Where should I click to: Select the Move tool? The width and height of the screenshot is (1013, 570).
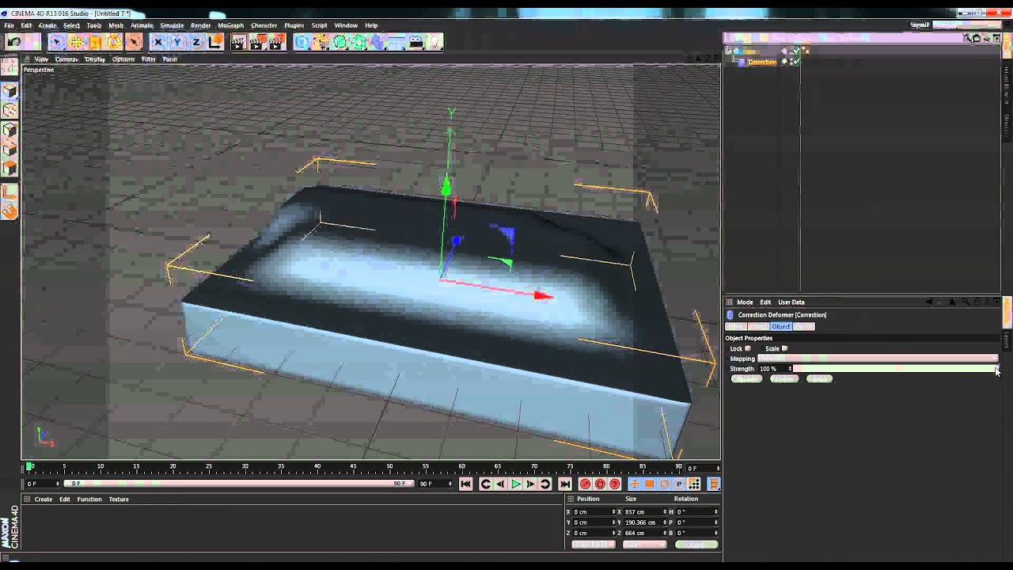click(x=76, y=42)
